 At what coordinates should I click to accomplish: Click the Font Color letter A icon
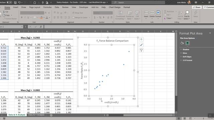[x=47, y=17]
